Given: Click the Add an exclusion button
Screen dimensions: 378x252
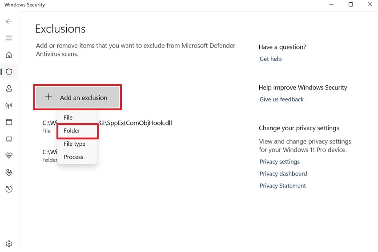Looking at the screenshot, I should [x=77, y=97].
